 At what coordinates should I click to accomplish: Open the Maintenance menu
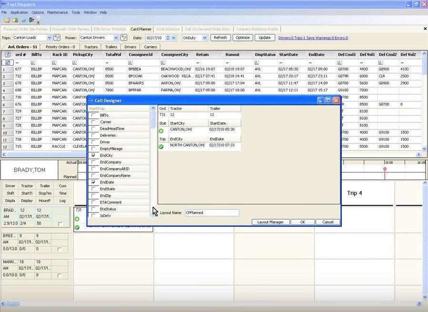pyautogui.click(x=57, y=12)
